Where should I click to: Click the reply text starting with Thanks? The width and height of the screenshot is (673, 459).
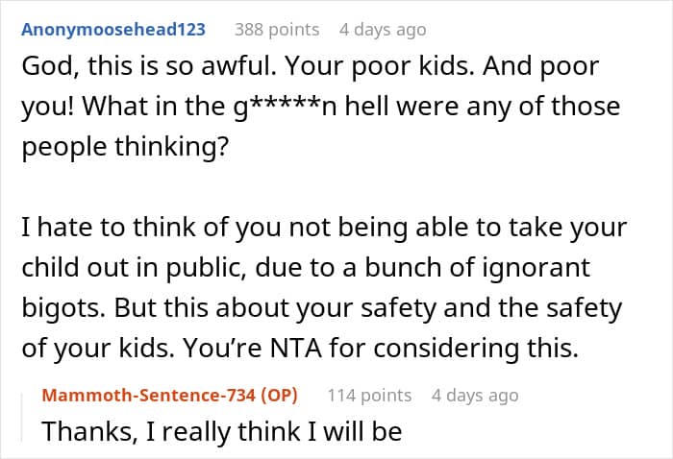[x=220, y=431]
